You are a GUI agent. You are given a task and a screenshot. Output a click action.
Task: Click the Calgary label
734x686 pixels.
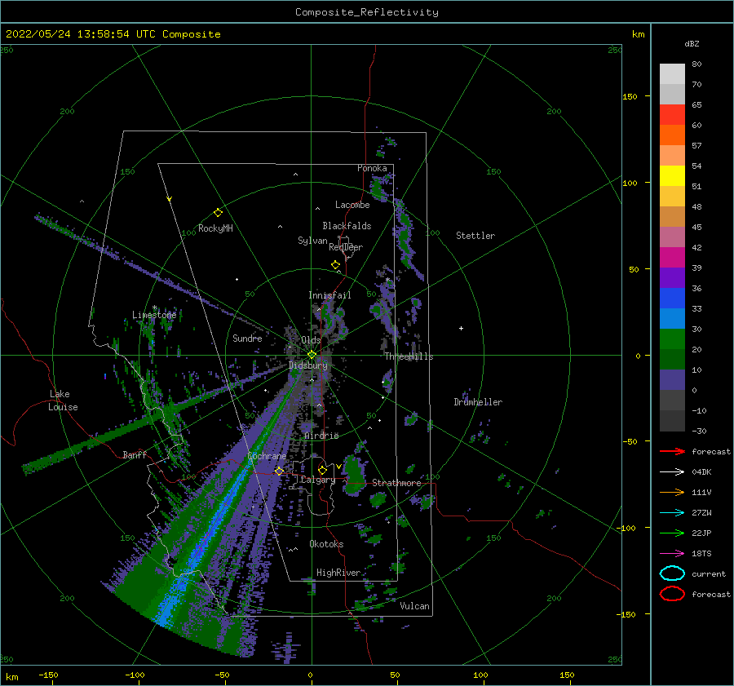[x=318, y=480]
